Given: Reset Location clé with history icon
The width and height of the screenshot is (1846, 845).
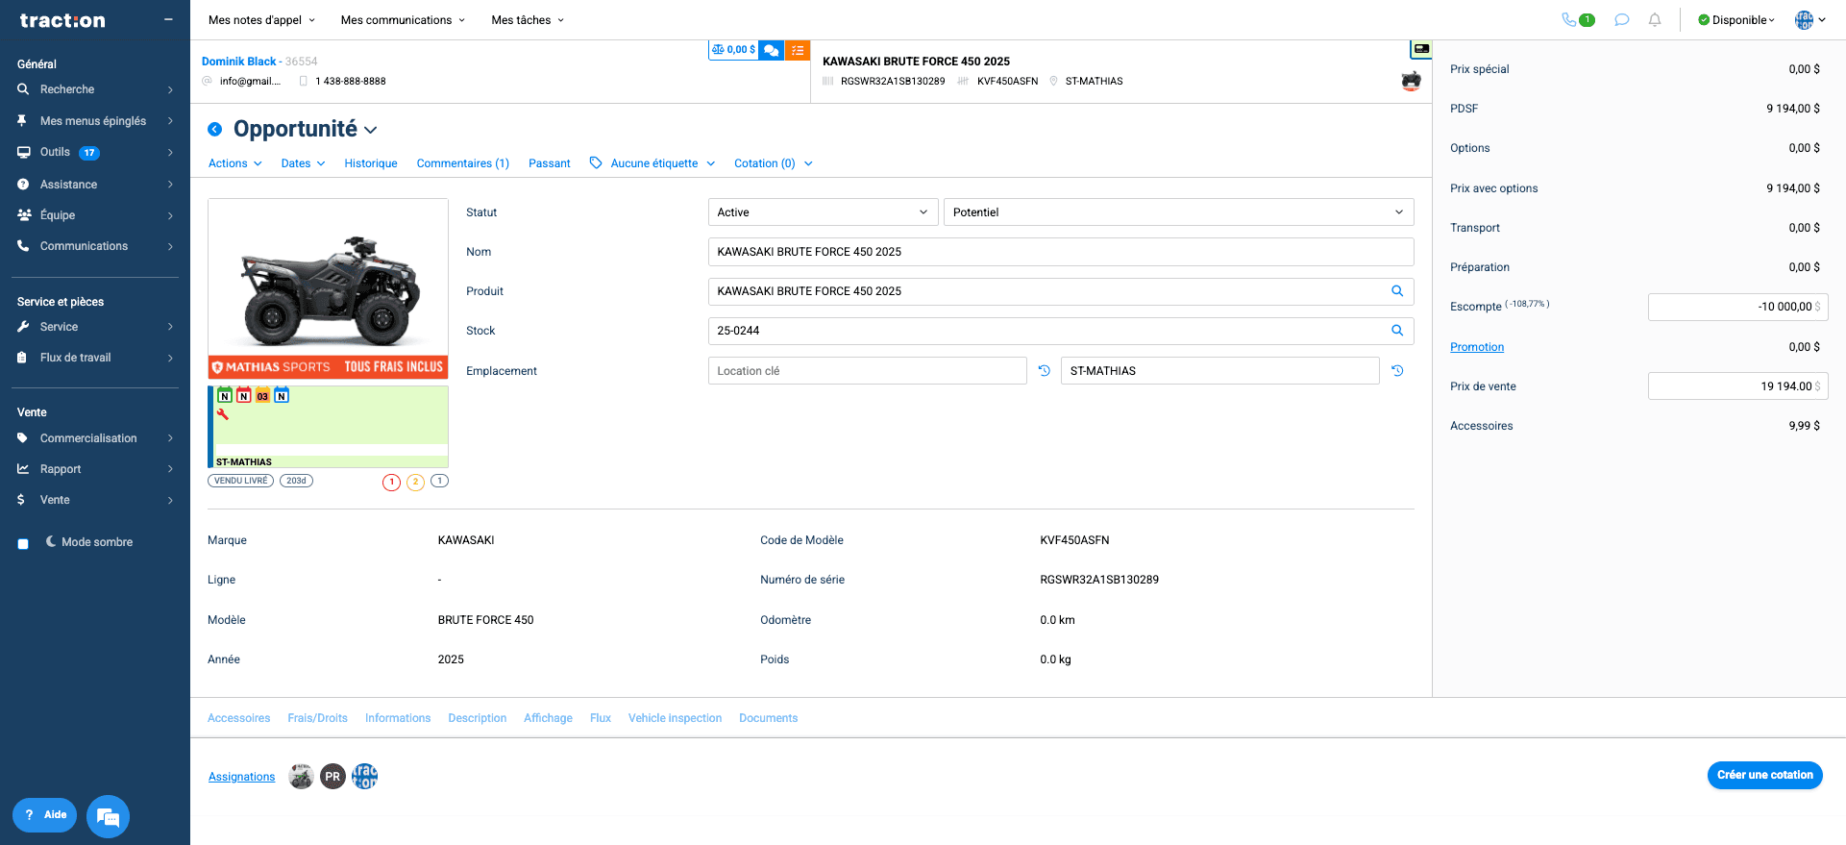Looking at the screenshot, I should click(1045, 371).
